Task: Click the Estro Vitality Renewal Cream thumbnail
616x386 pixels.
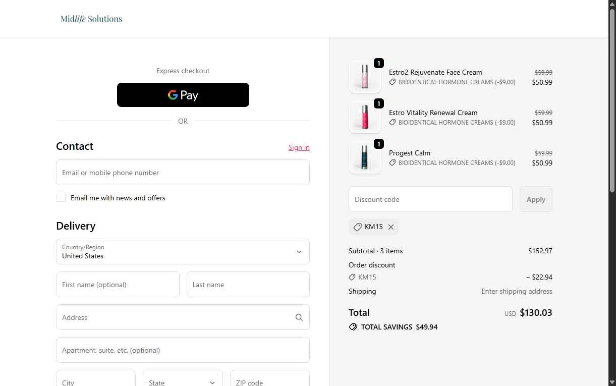Action: pyautogui.click(x=365, y=117)
